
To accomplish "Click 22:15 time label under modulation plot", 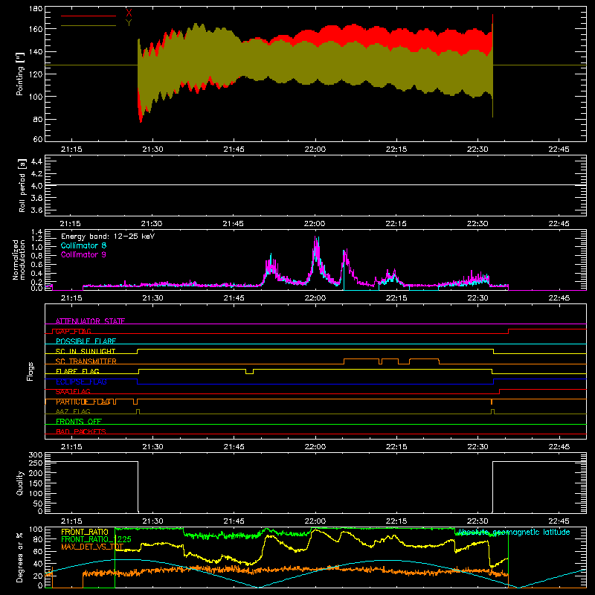I will (396, 298).
